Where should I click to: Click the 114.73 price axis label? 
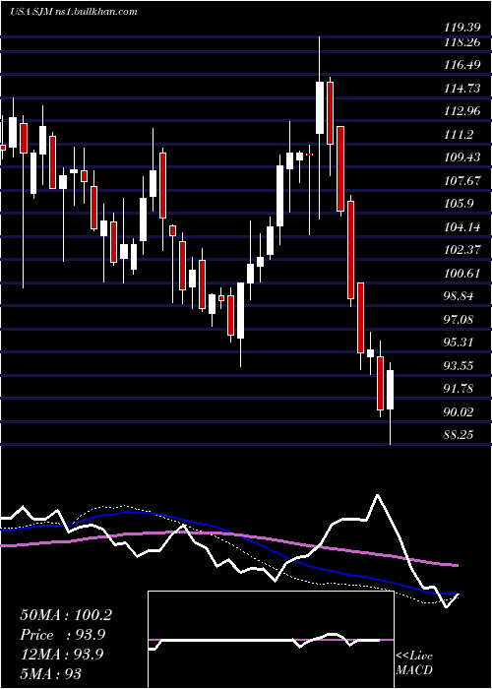coord(461,89)
